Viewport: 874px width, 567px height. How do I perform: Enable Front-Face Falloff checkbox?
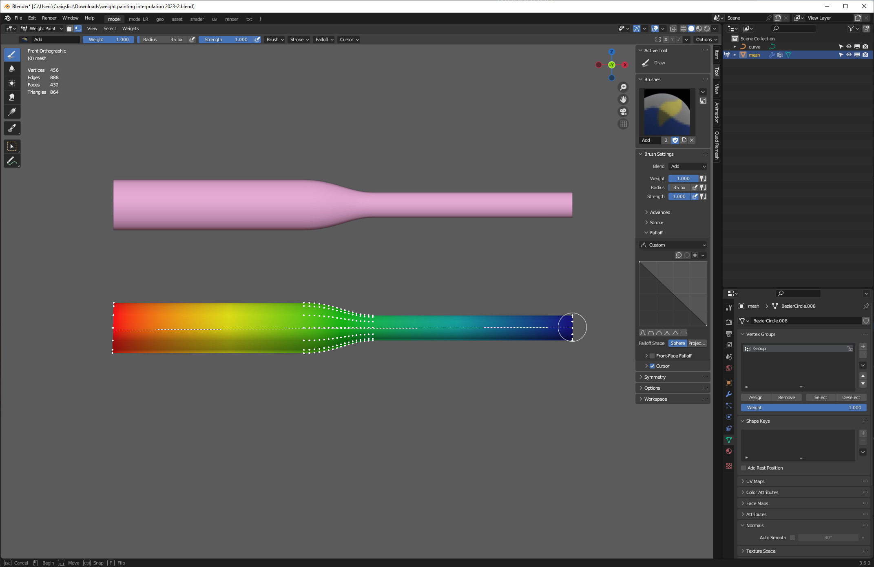pos(652,356)
